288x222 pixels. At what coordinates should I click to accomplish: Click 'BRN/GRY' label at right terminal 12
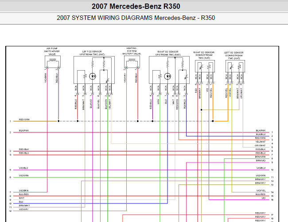click(260, 179)
